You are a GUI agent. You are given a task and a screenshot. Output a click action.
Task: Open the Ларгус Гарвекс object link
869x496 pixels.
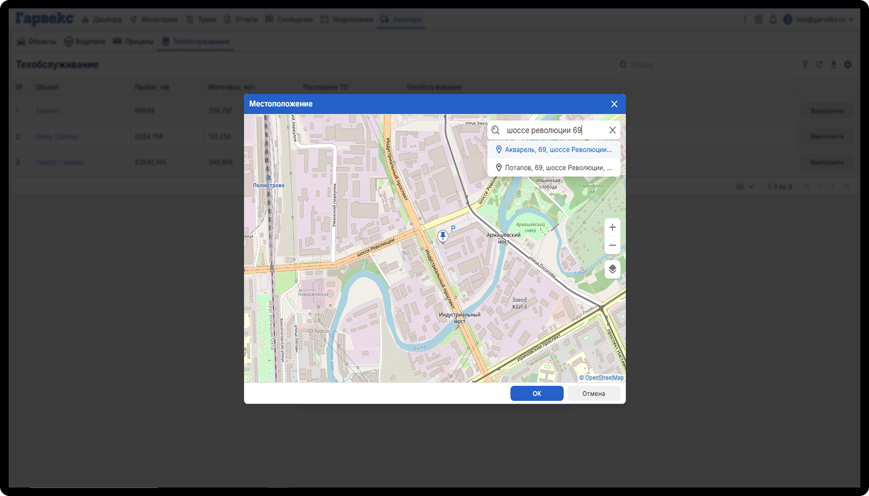[60, 162]
